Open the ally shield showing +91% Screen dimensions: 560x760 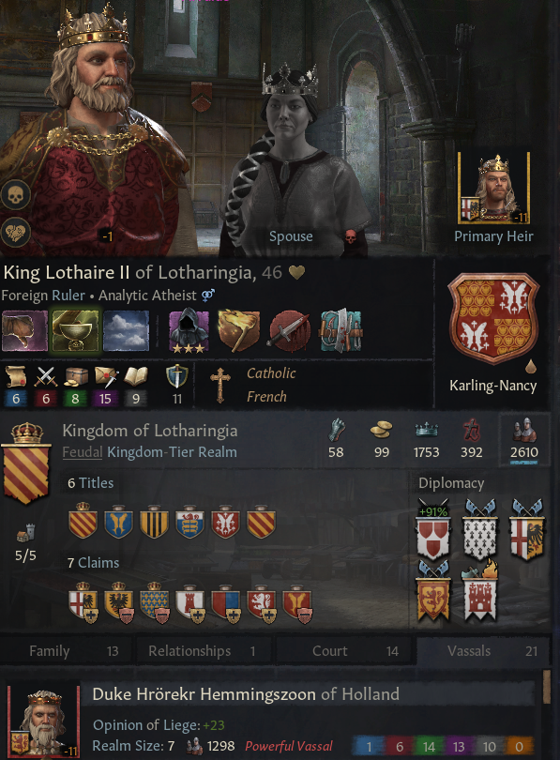coord(433,531)
